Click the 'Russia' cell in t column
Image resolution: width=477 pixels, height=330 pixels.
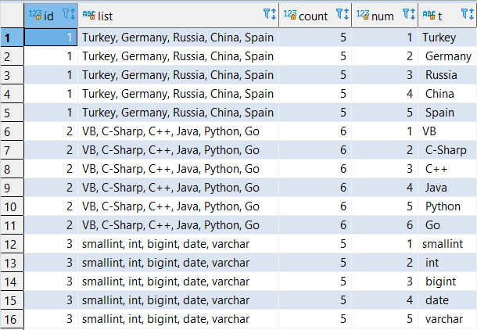coord(447,75)
